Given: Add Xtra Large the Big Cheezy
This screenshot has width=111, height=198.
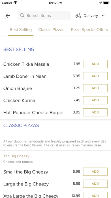Looking at the screenshot, I should tap(95, 195).
